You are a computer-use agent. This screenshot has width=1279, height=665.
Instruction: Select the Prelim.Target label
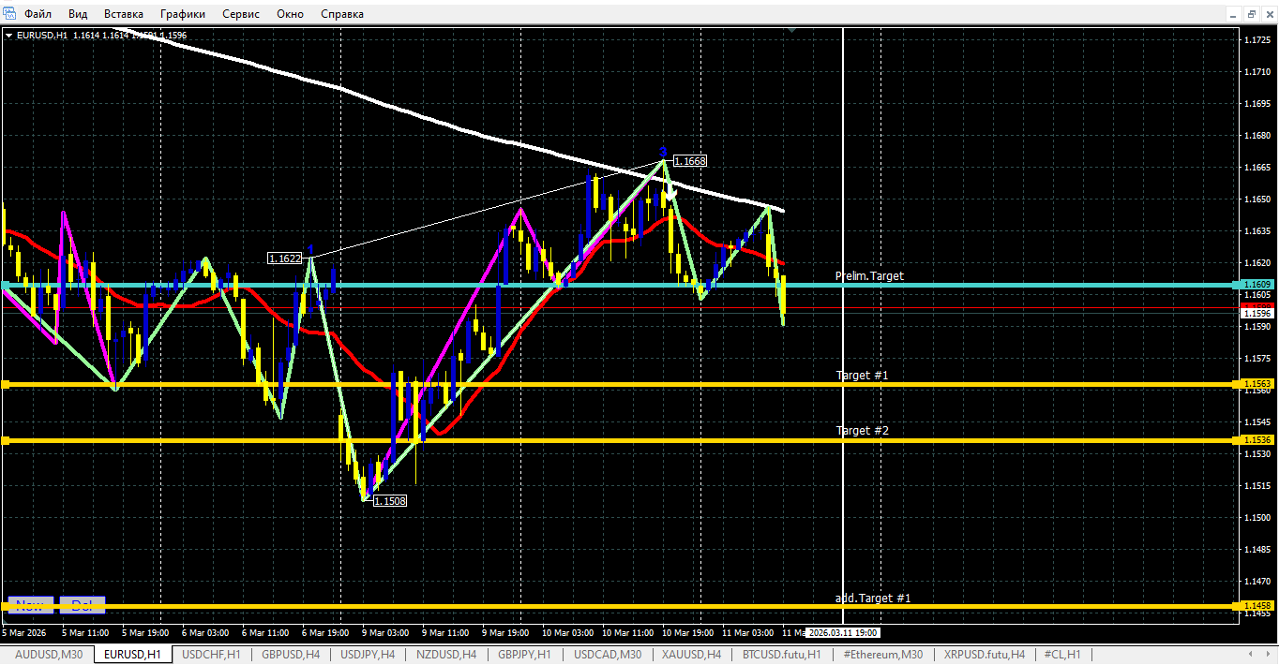tap(869, 276)
